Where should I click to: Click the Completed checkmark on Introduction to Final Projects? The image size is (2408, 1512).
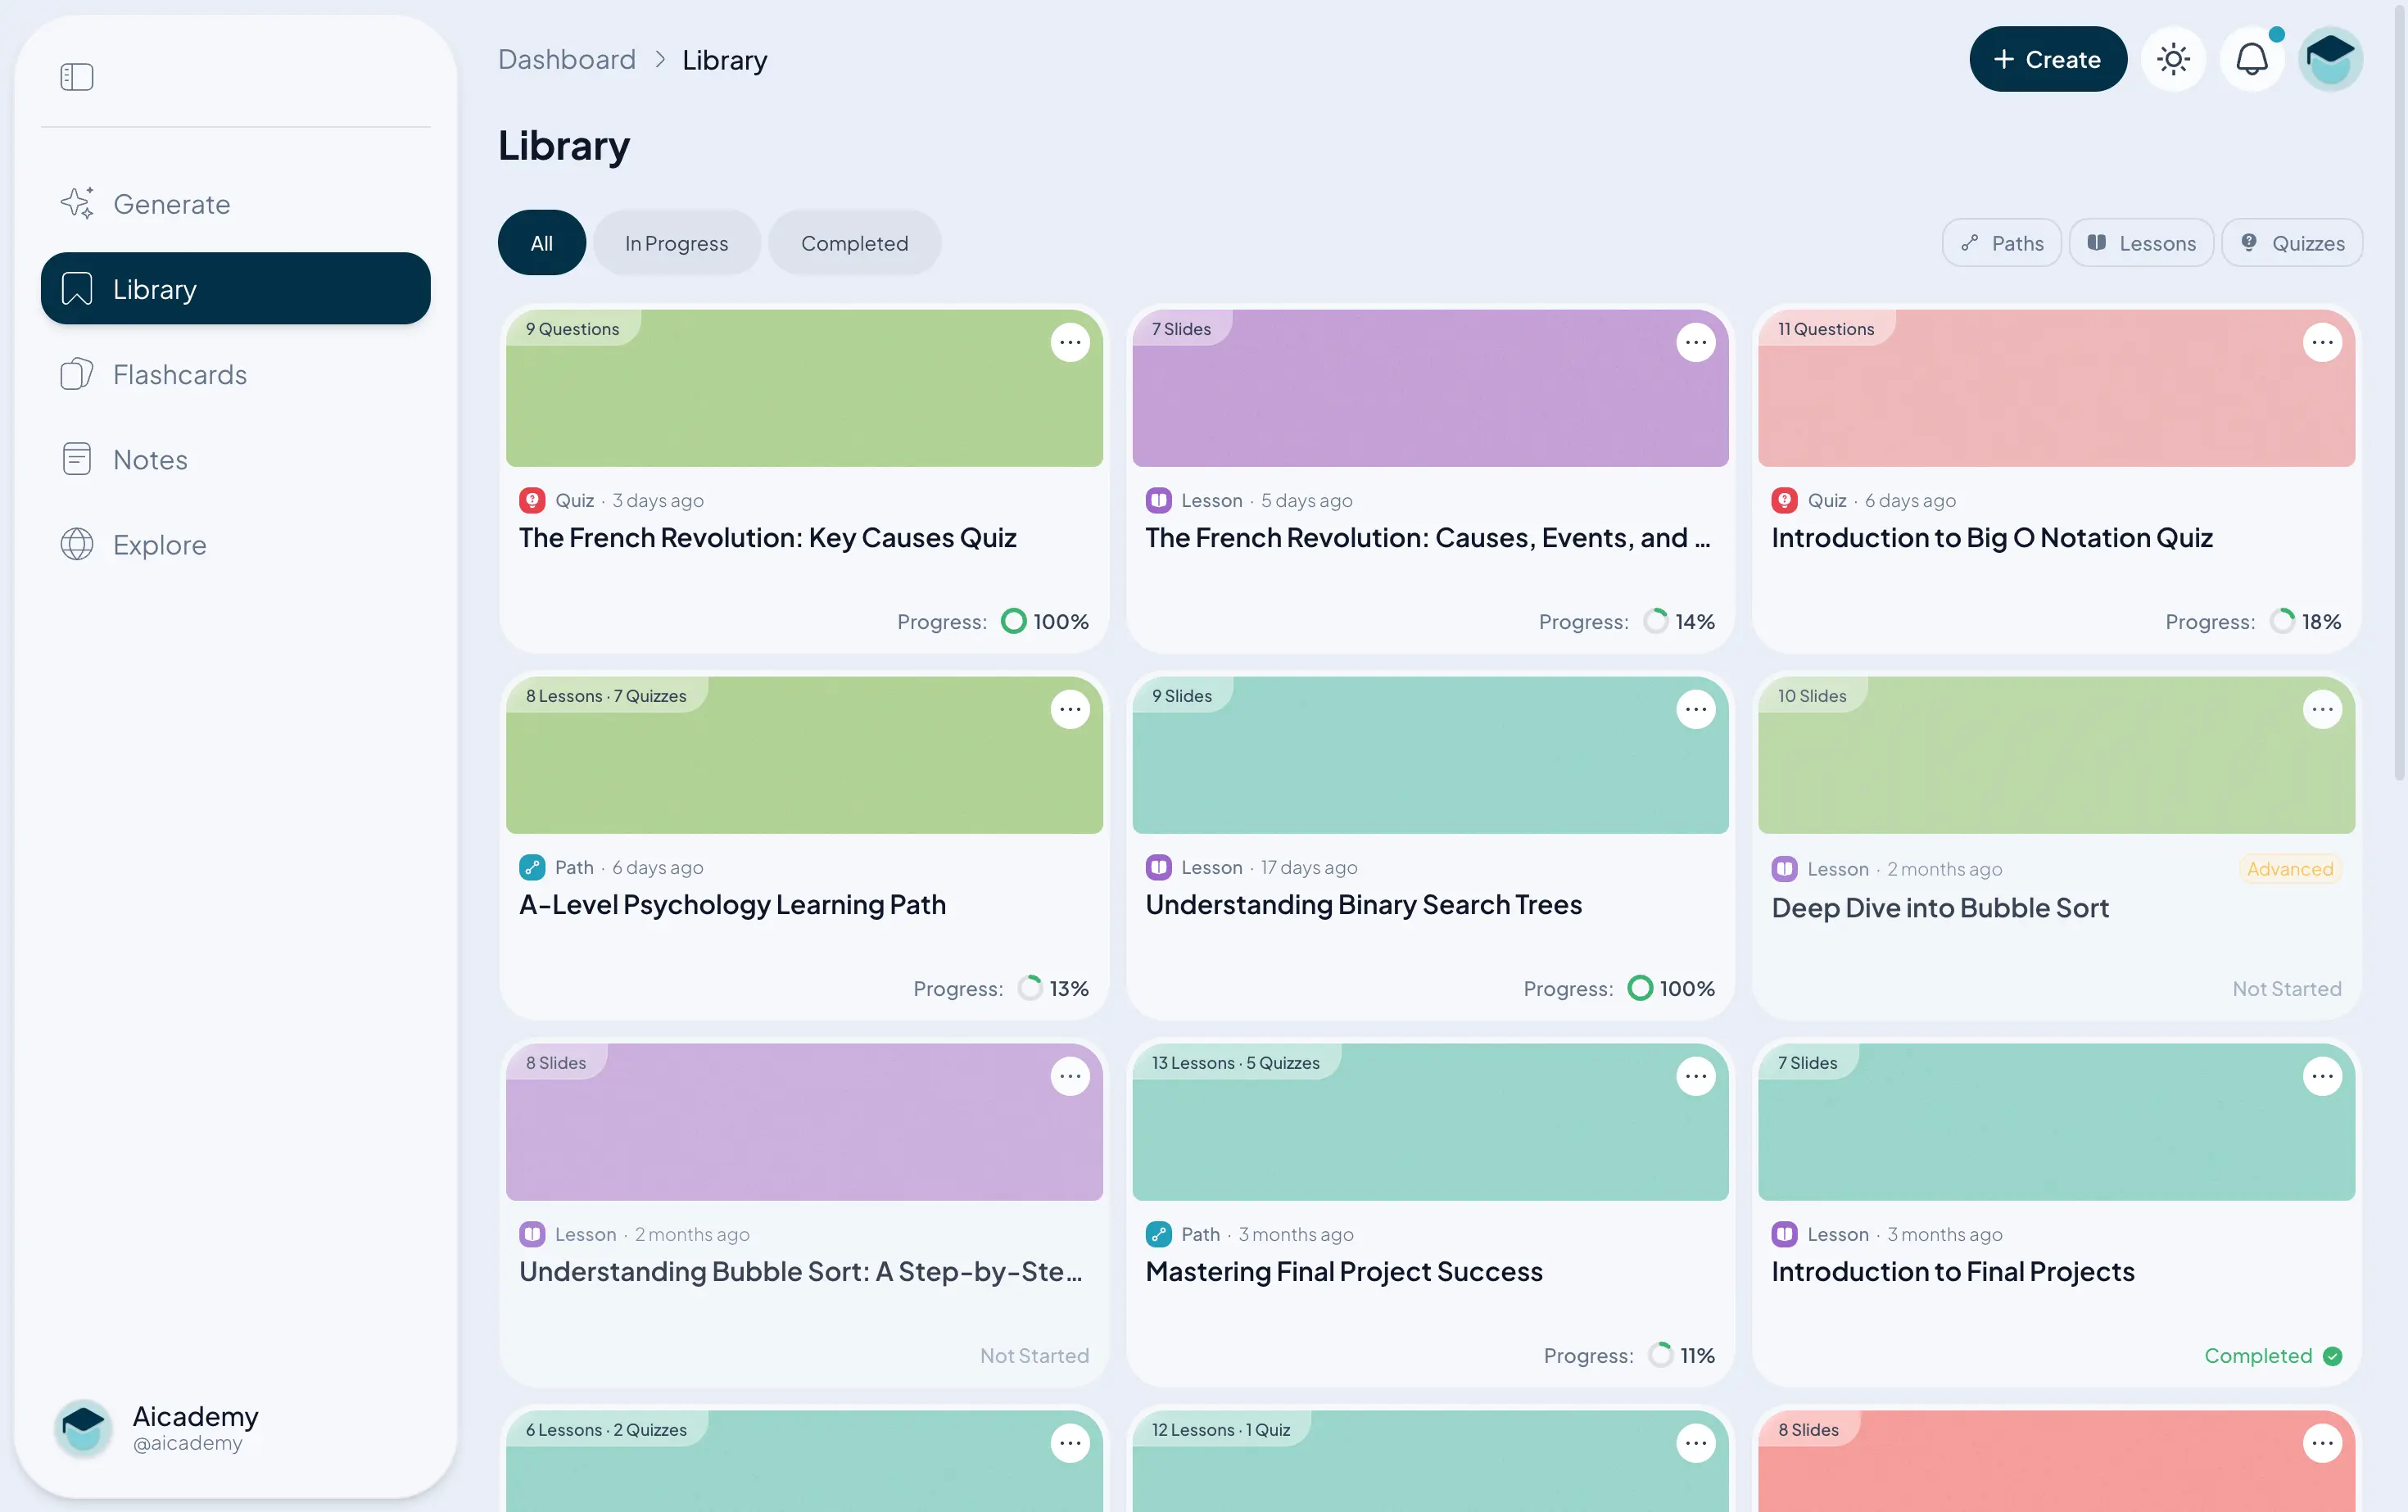[x=2332, y=1356]
